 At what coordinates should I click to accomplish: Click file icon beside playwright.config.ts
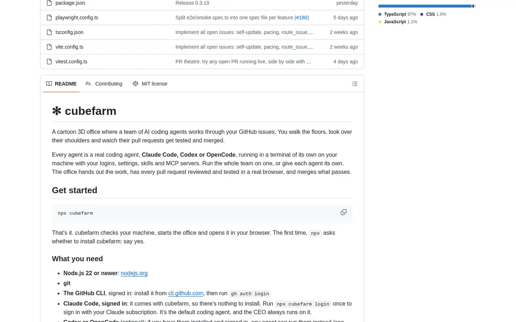(49, 18)
